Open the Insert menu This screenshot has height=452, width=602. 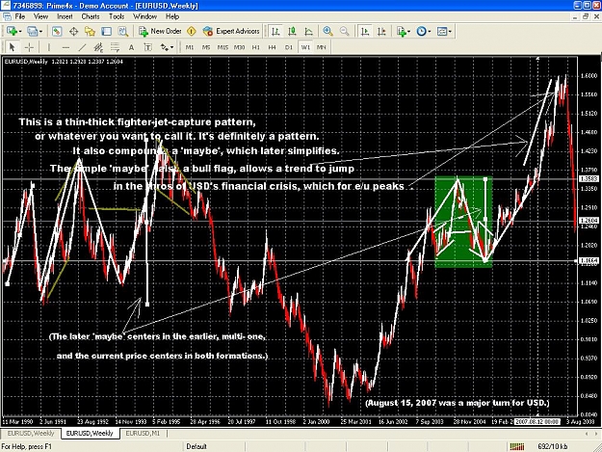(65, 16)
